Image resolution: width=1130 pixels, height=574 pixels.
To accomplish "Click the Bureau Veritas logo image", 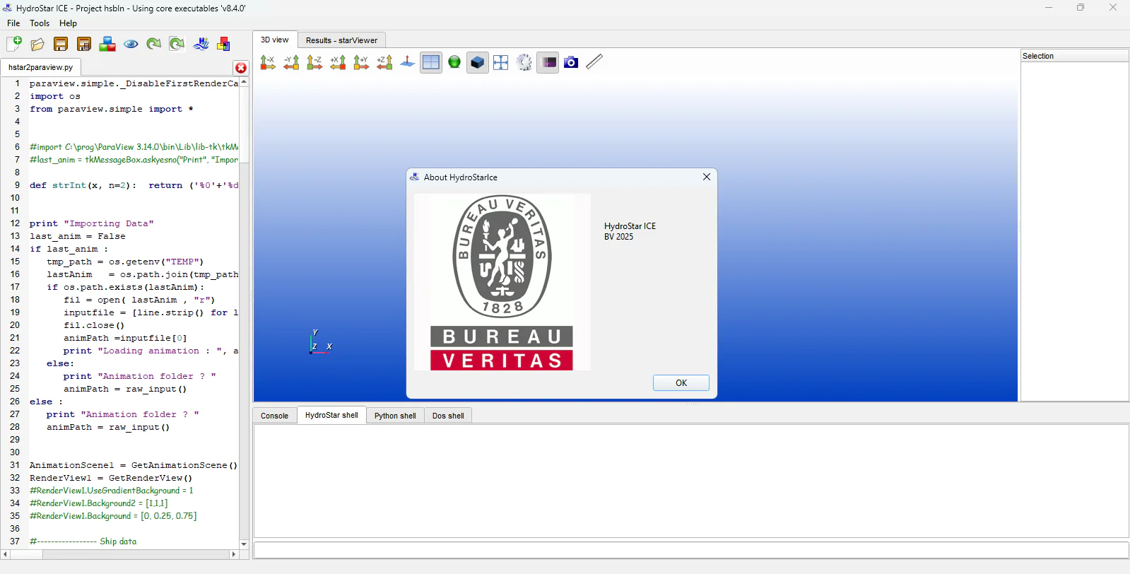I will (x=502, y=282).
